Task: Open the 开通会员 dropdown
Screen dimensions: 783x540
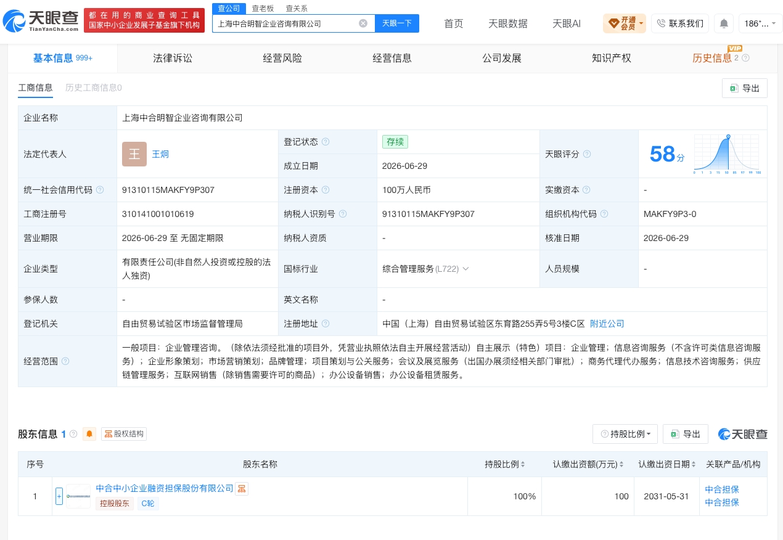Action: 625,23
